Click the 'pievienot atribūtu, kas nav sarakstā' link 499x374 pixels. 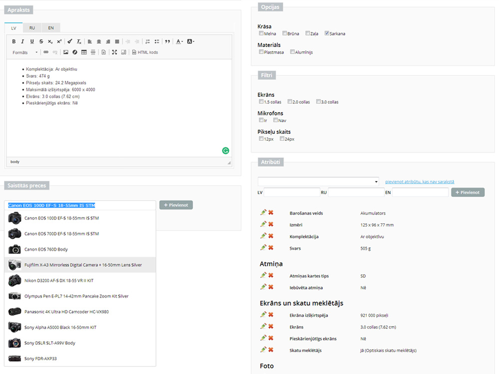point(420,182)
